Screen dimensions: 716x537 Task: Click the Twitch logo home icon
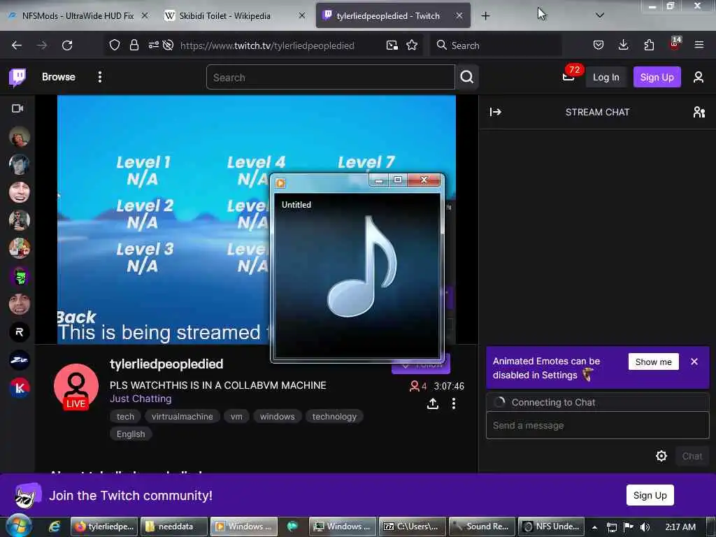click(x=17, y=77)
